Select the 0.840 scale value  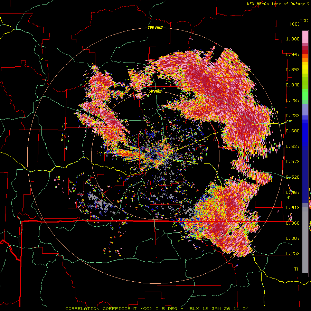point(293,85)
